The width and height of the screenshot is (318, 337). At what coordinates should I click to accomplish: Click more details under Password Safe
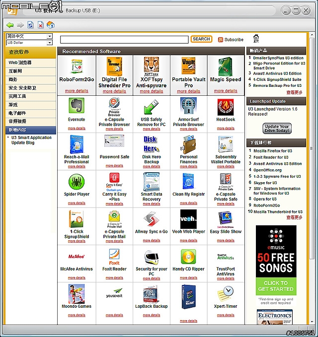tap(114, 166)
